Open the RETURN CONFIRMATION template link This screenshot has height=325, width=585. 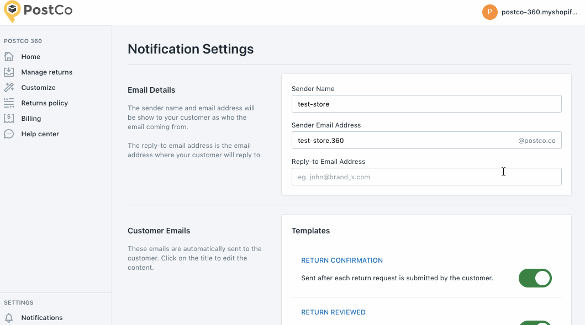(341, 260)
